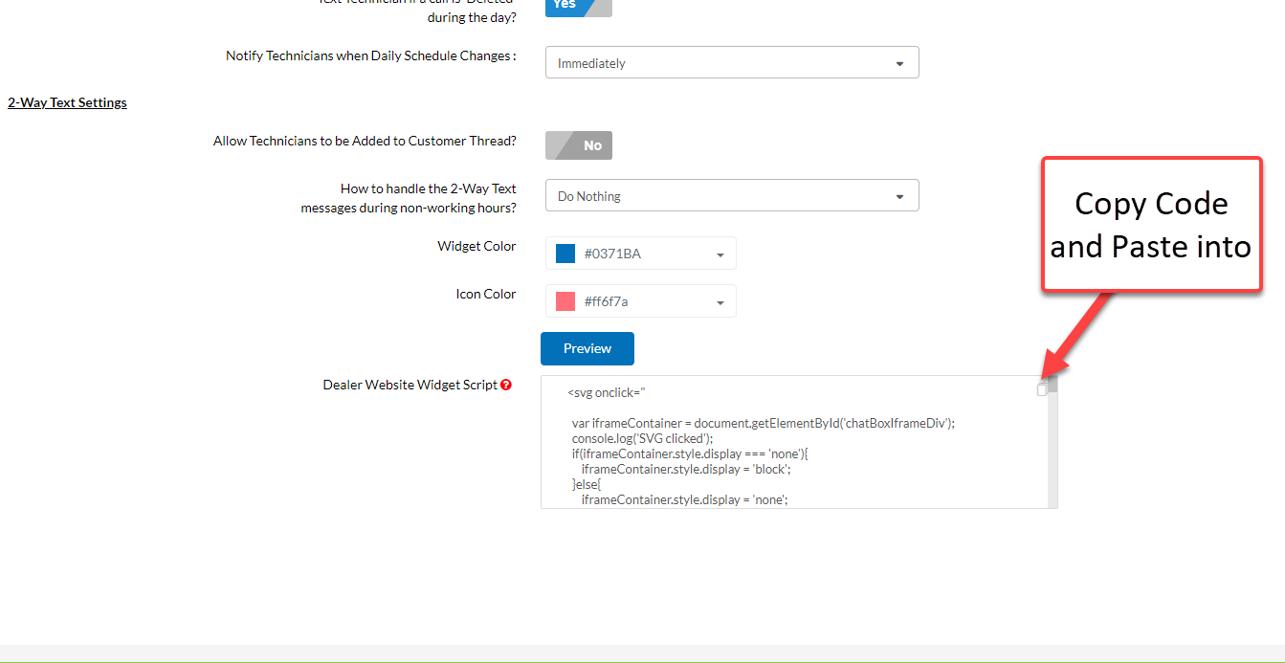Screen dimensions: 1285x663
Task: Expand the Widget Color picker arrow
Action: (x=720, y=255)
